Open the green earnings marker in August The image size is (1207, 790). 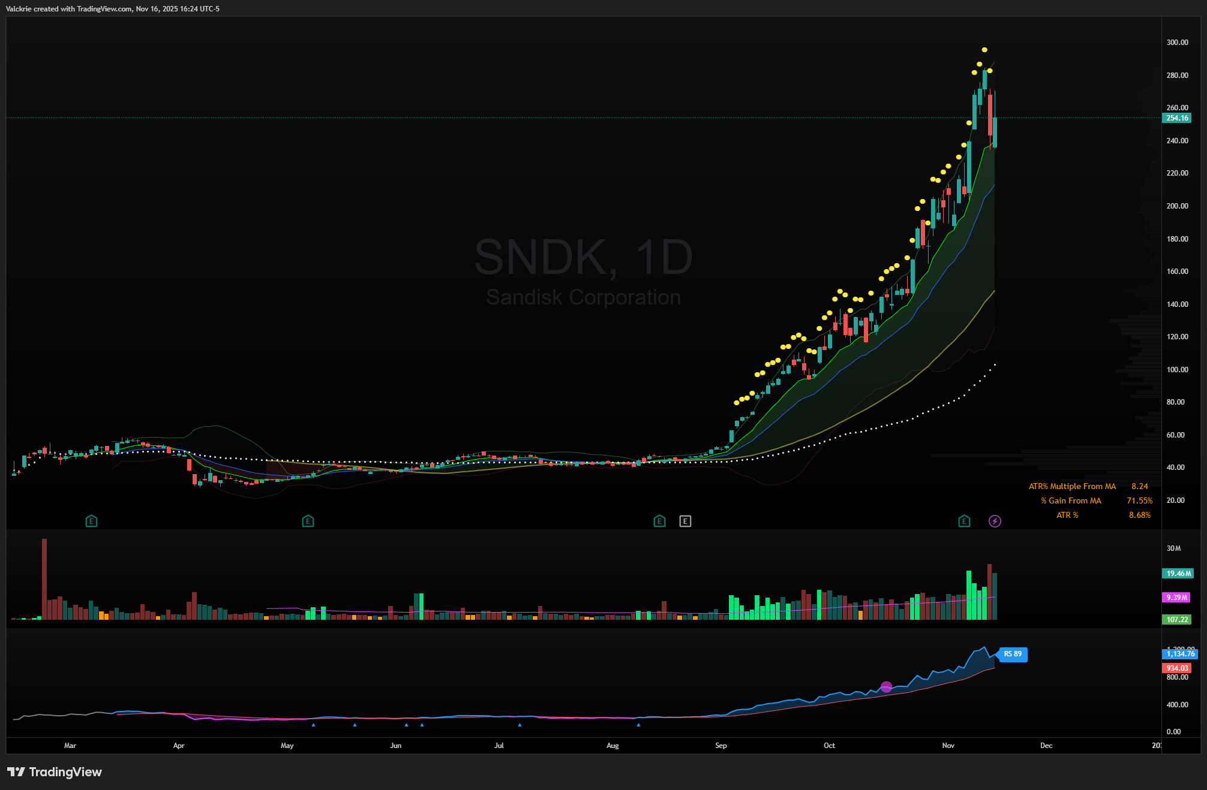click(659, 521)
